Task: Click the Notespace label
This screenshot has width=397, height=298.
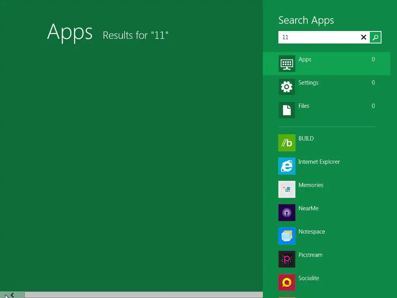Action: click(311, 232)
